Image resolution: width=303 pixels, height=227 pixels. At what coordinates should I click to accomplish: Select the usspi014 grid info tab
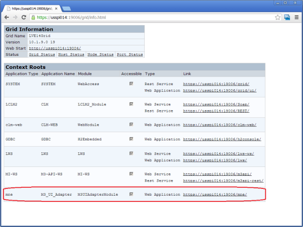(32, 9)
